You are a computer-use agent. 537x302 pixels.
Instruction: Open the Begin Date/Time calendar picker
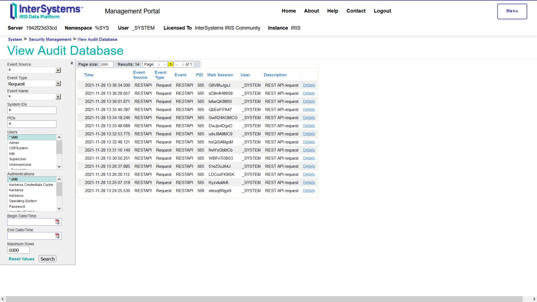(57, 222)
